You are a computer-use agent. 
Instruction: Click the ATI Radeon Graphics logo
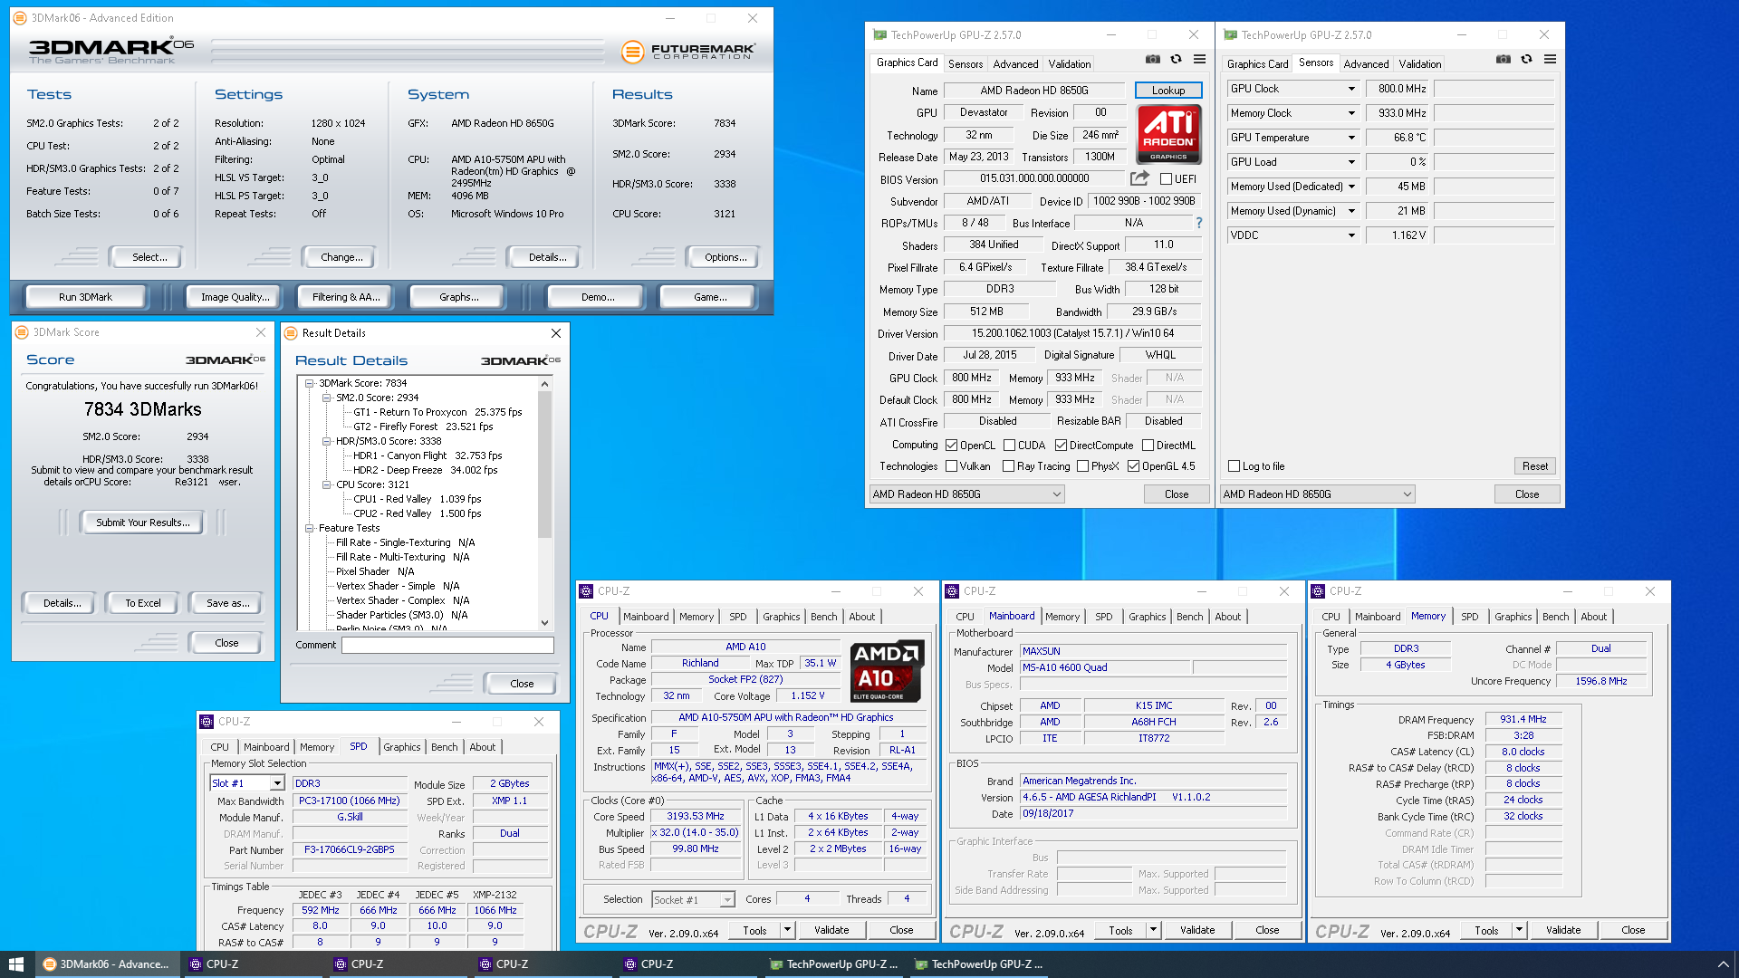pos(1168,134)
